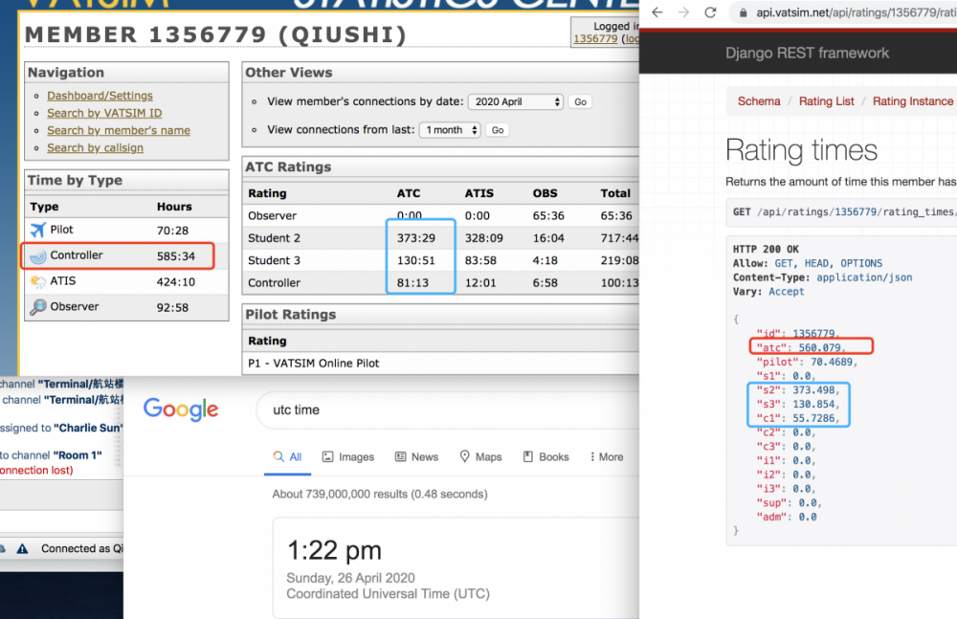Open the 2020 April date dropdown
The image size is (957, 619).
(515, 101)
